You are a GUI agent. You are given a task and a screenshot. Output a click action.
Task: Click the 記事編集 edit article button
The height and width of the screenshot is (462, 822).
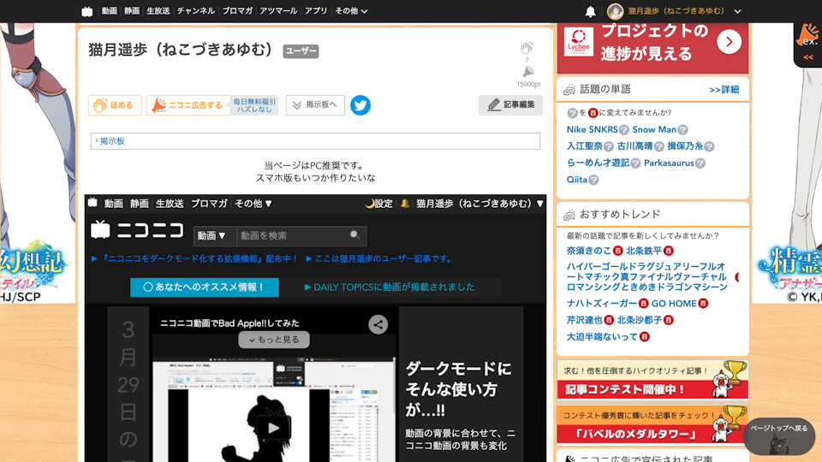click(x=510, y=104)
